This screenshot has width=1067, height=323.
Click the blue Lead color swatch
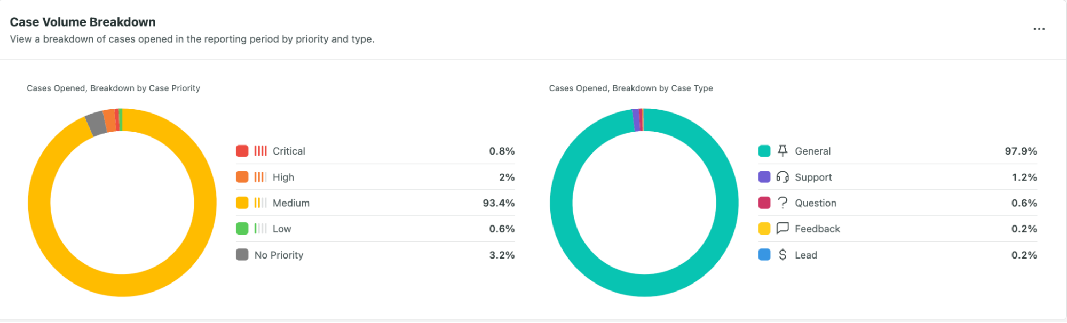(x=764, y=255)
